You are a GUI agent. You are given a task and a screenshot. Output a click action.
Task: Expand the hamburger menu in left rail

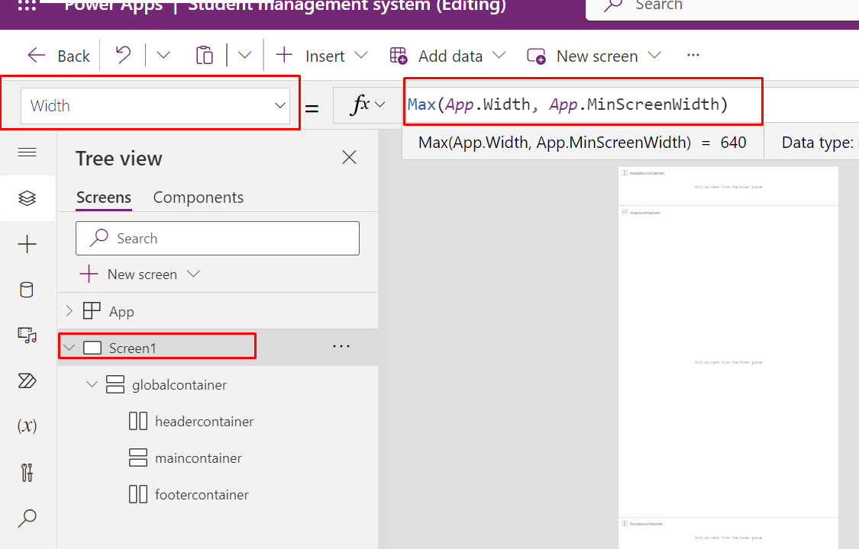(27, 152)
